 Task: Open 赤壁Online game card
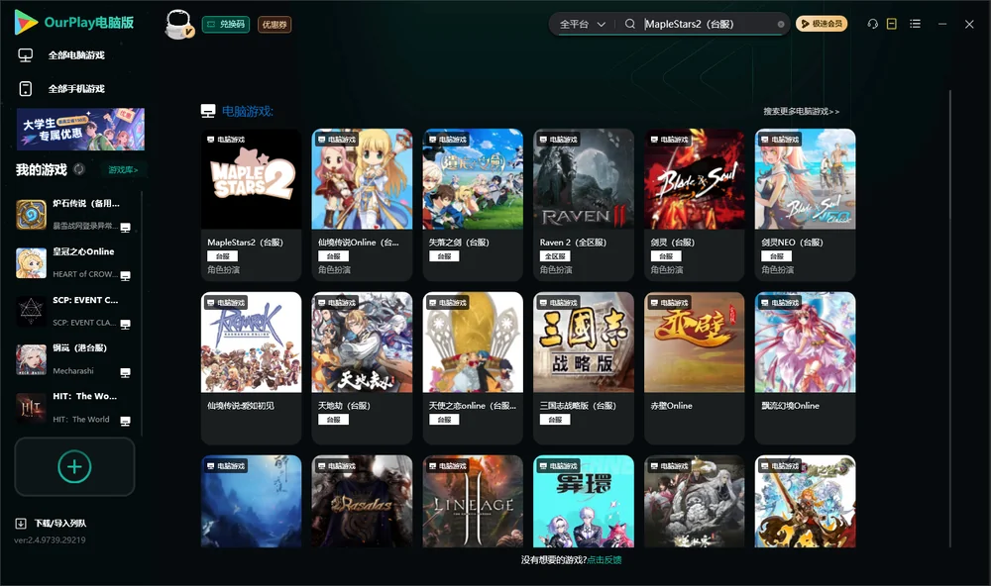coord(694,367)
